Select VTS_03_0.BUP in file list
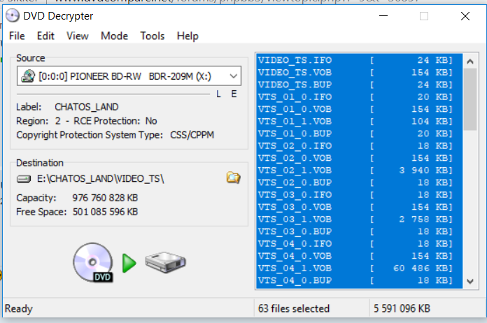Image resolution: width=487 pixels, height=323 pixels. click(360, 231)
